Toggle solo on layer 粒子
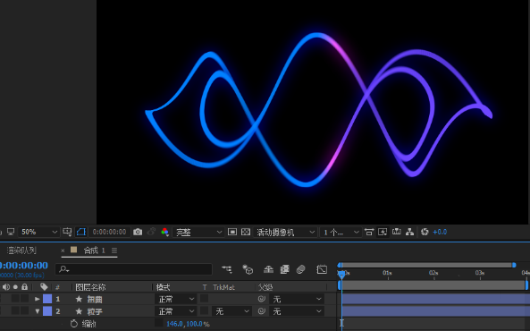The image size is (530, 331). (x=15, y=310)
